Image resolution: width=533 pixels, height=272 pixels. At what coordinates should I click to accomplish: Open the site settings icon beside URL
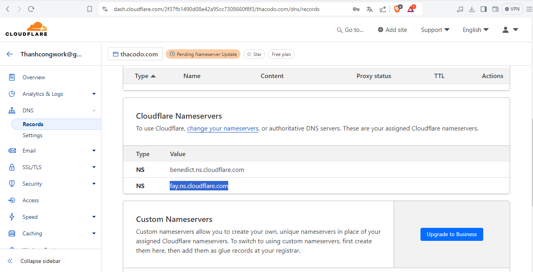pos(105,9)
